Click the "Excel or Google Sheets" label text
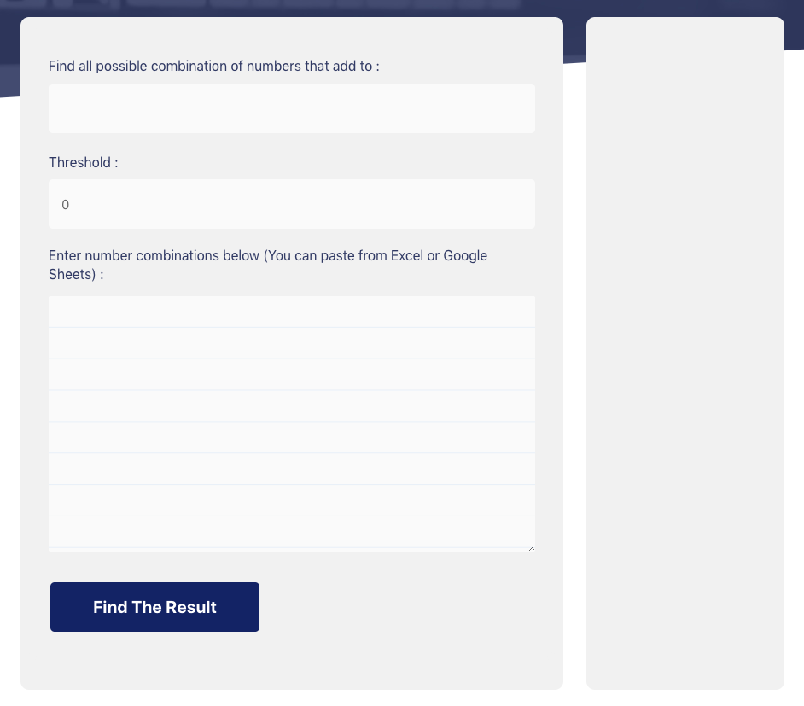804x706 pixels. pos(268,265)
